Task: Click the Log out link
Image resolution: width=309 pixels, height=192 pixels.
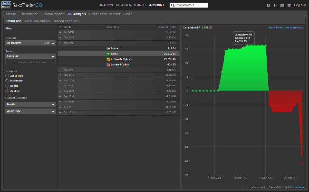Action: (300, 5)
